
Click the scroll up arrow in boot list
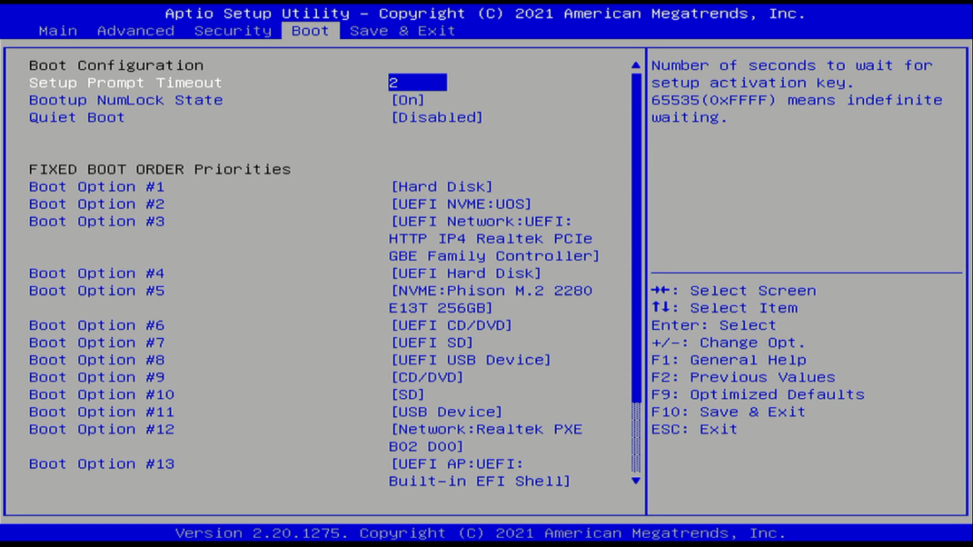(635, 66)
